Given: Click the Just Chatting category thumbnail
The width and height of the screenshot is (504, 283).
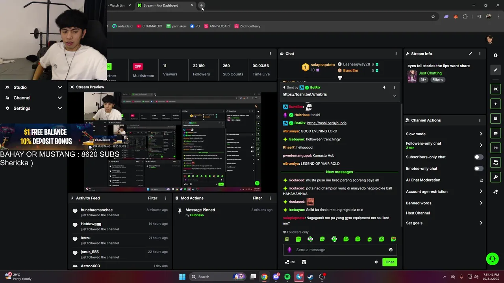Looking at the screenshot, I should point(412,76).
